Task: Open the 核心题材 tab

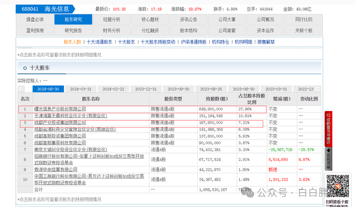Action: point(150,19)
